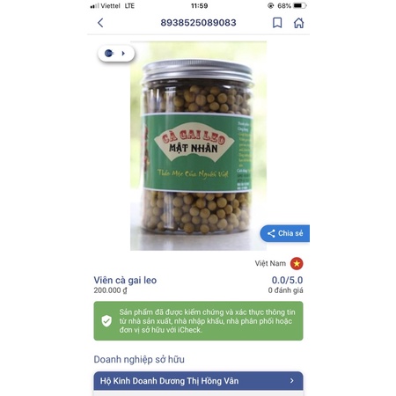Tap the green iCheck verification banner

point(198,321)
